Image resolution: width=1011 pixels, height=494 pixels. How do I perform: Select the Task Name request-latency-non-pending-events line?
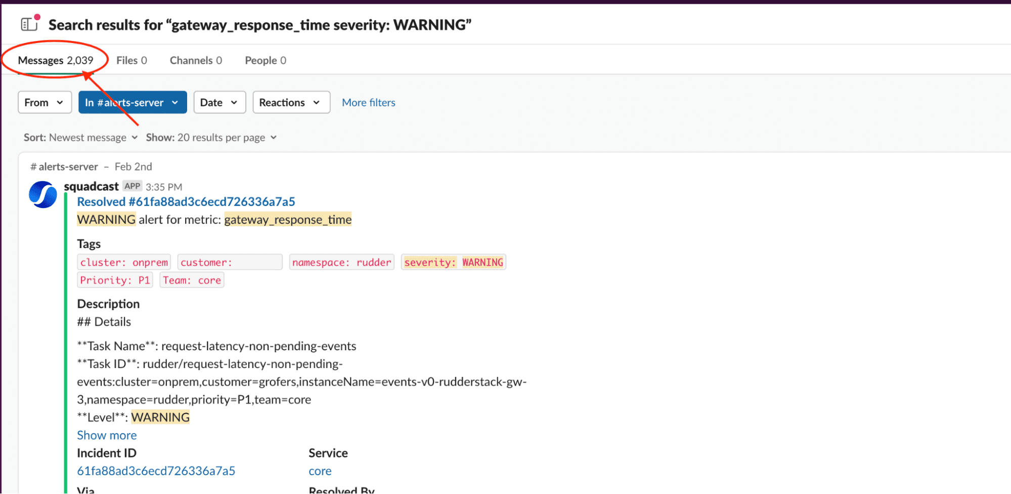tap(216, 346)
